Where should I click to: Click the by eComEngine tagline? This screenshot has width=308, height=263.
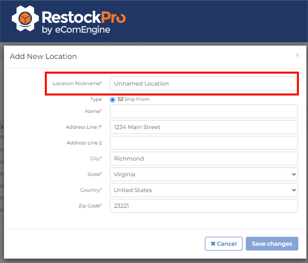[x=76, y=30]
